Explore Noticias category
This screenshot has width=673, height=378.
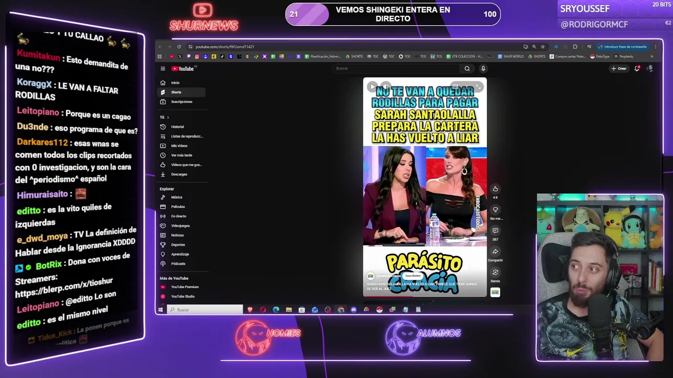(182, 235)
